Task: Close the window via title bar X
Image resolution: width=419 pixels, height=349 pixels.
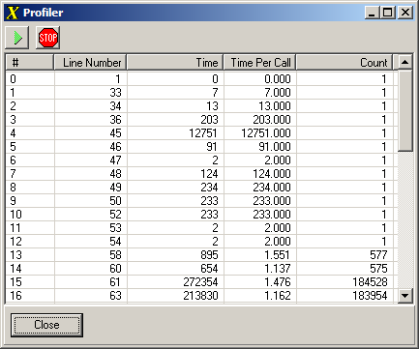Action: tap(405, 13)
